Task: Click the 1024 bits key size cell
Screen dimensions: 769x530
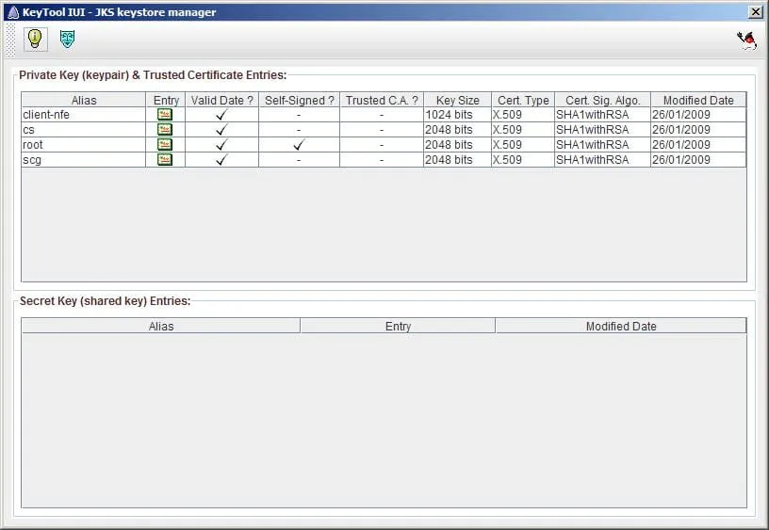Action: pyautogui.click(x=457, y=115)
